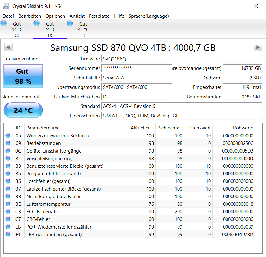The width and height of the screenshot is (266, 257).
Task: Go to previous disk with left arrow
Action: click(8, 47)
